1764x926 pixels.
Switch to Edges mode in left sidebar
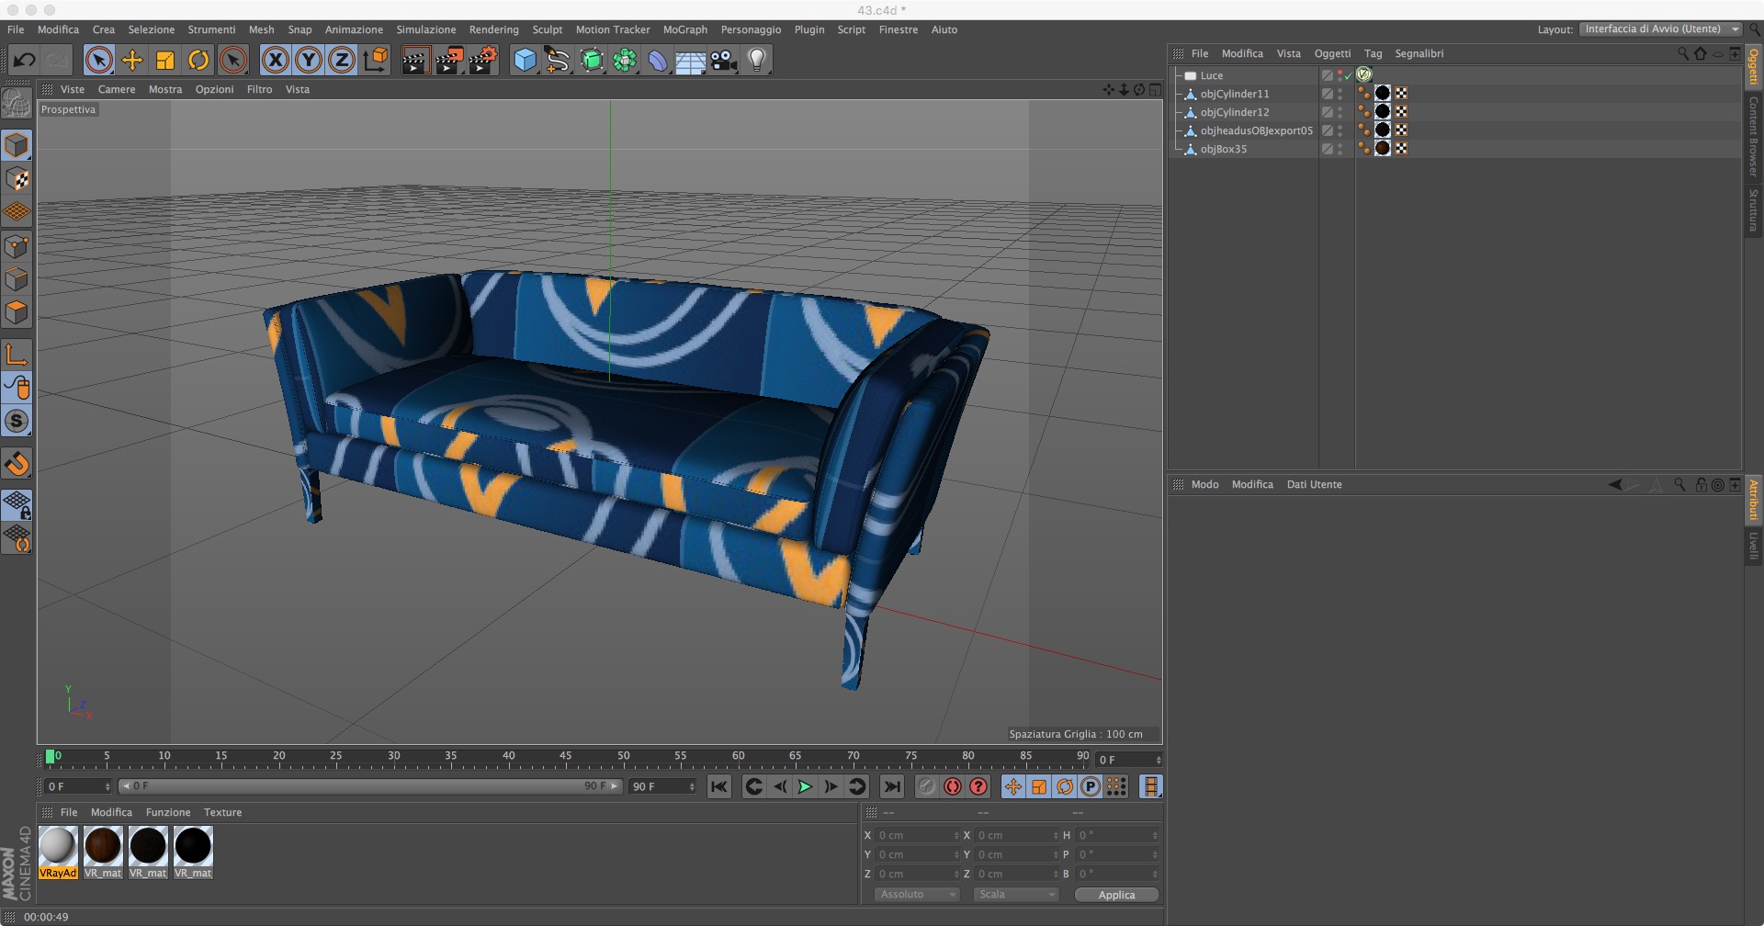coord(17,279)
